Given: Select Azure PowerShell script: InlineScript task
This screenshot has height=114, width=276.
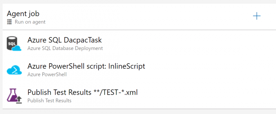Looking at the screenshot, I should pos(139,70).
